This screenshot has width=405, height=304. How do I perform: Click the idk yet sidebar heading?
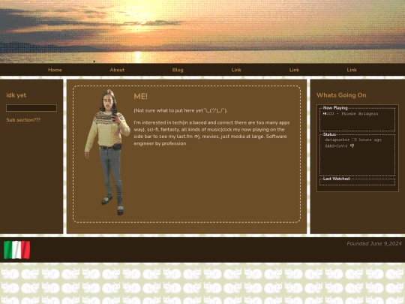click(x=16, y=95)
